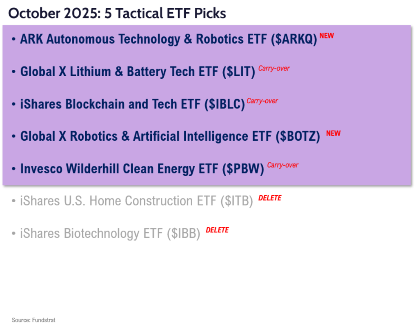The image size is (418, 323).
Task: Click the "Source: Fundstrat" footnote
Action: pyautogui.click(x=33, y=320)
